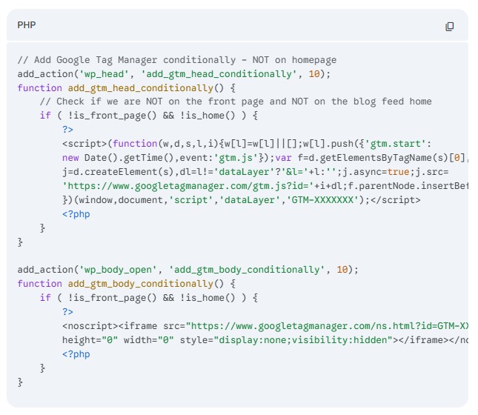Click the add_gtm_body_conditionally function definition name
Image resolution: width=478 pixels, height=415 pixels.
pos(135,284)
